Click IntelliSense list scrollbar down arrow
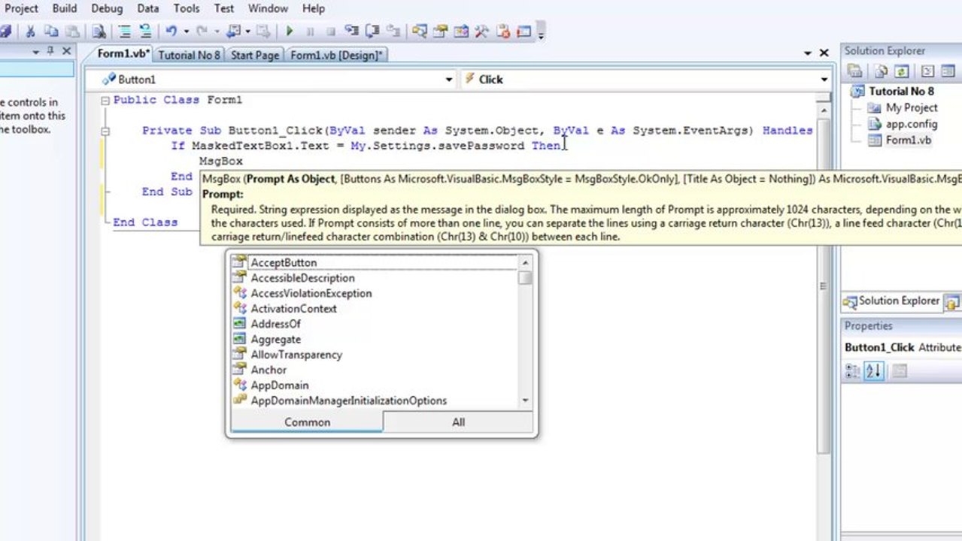 tap(525, 400)
